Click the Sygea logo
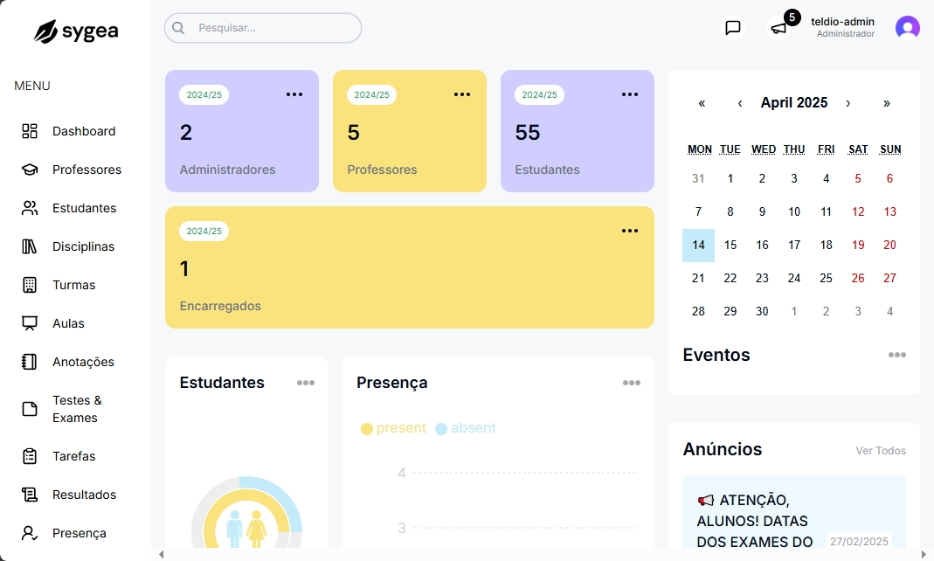Image resolution: width=934 pixels, height=561 pixels. (76, 32)
